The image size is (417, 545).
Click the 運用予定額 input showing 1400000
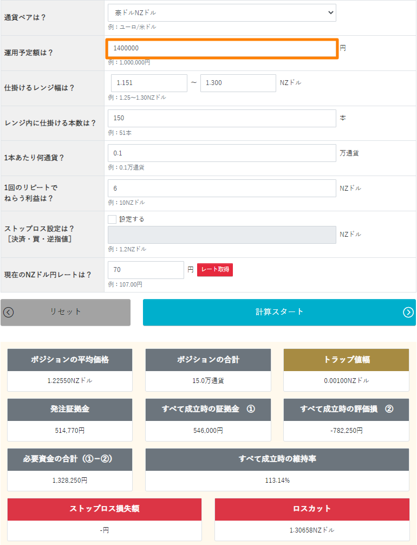click(221, 48)
